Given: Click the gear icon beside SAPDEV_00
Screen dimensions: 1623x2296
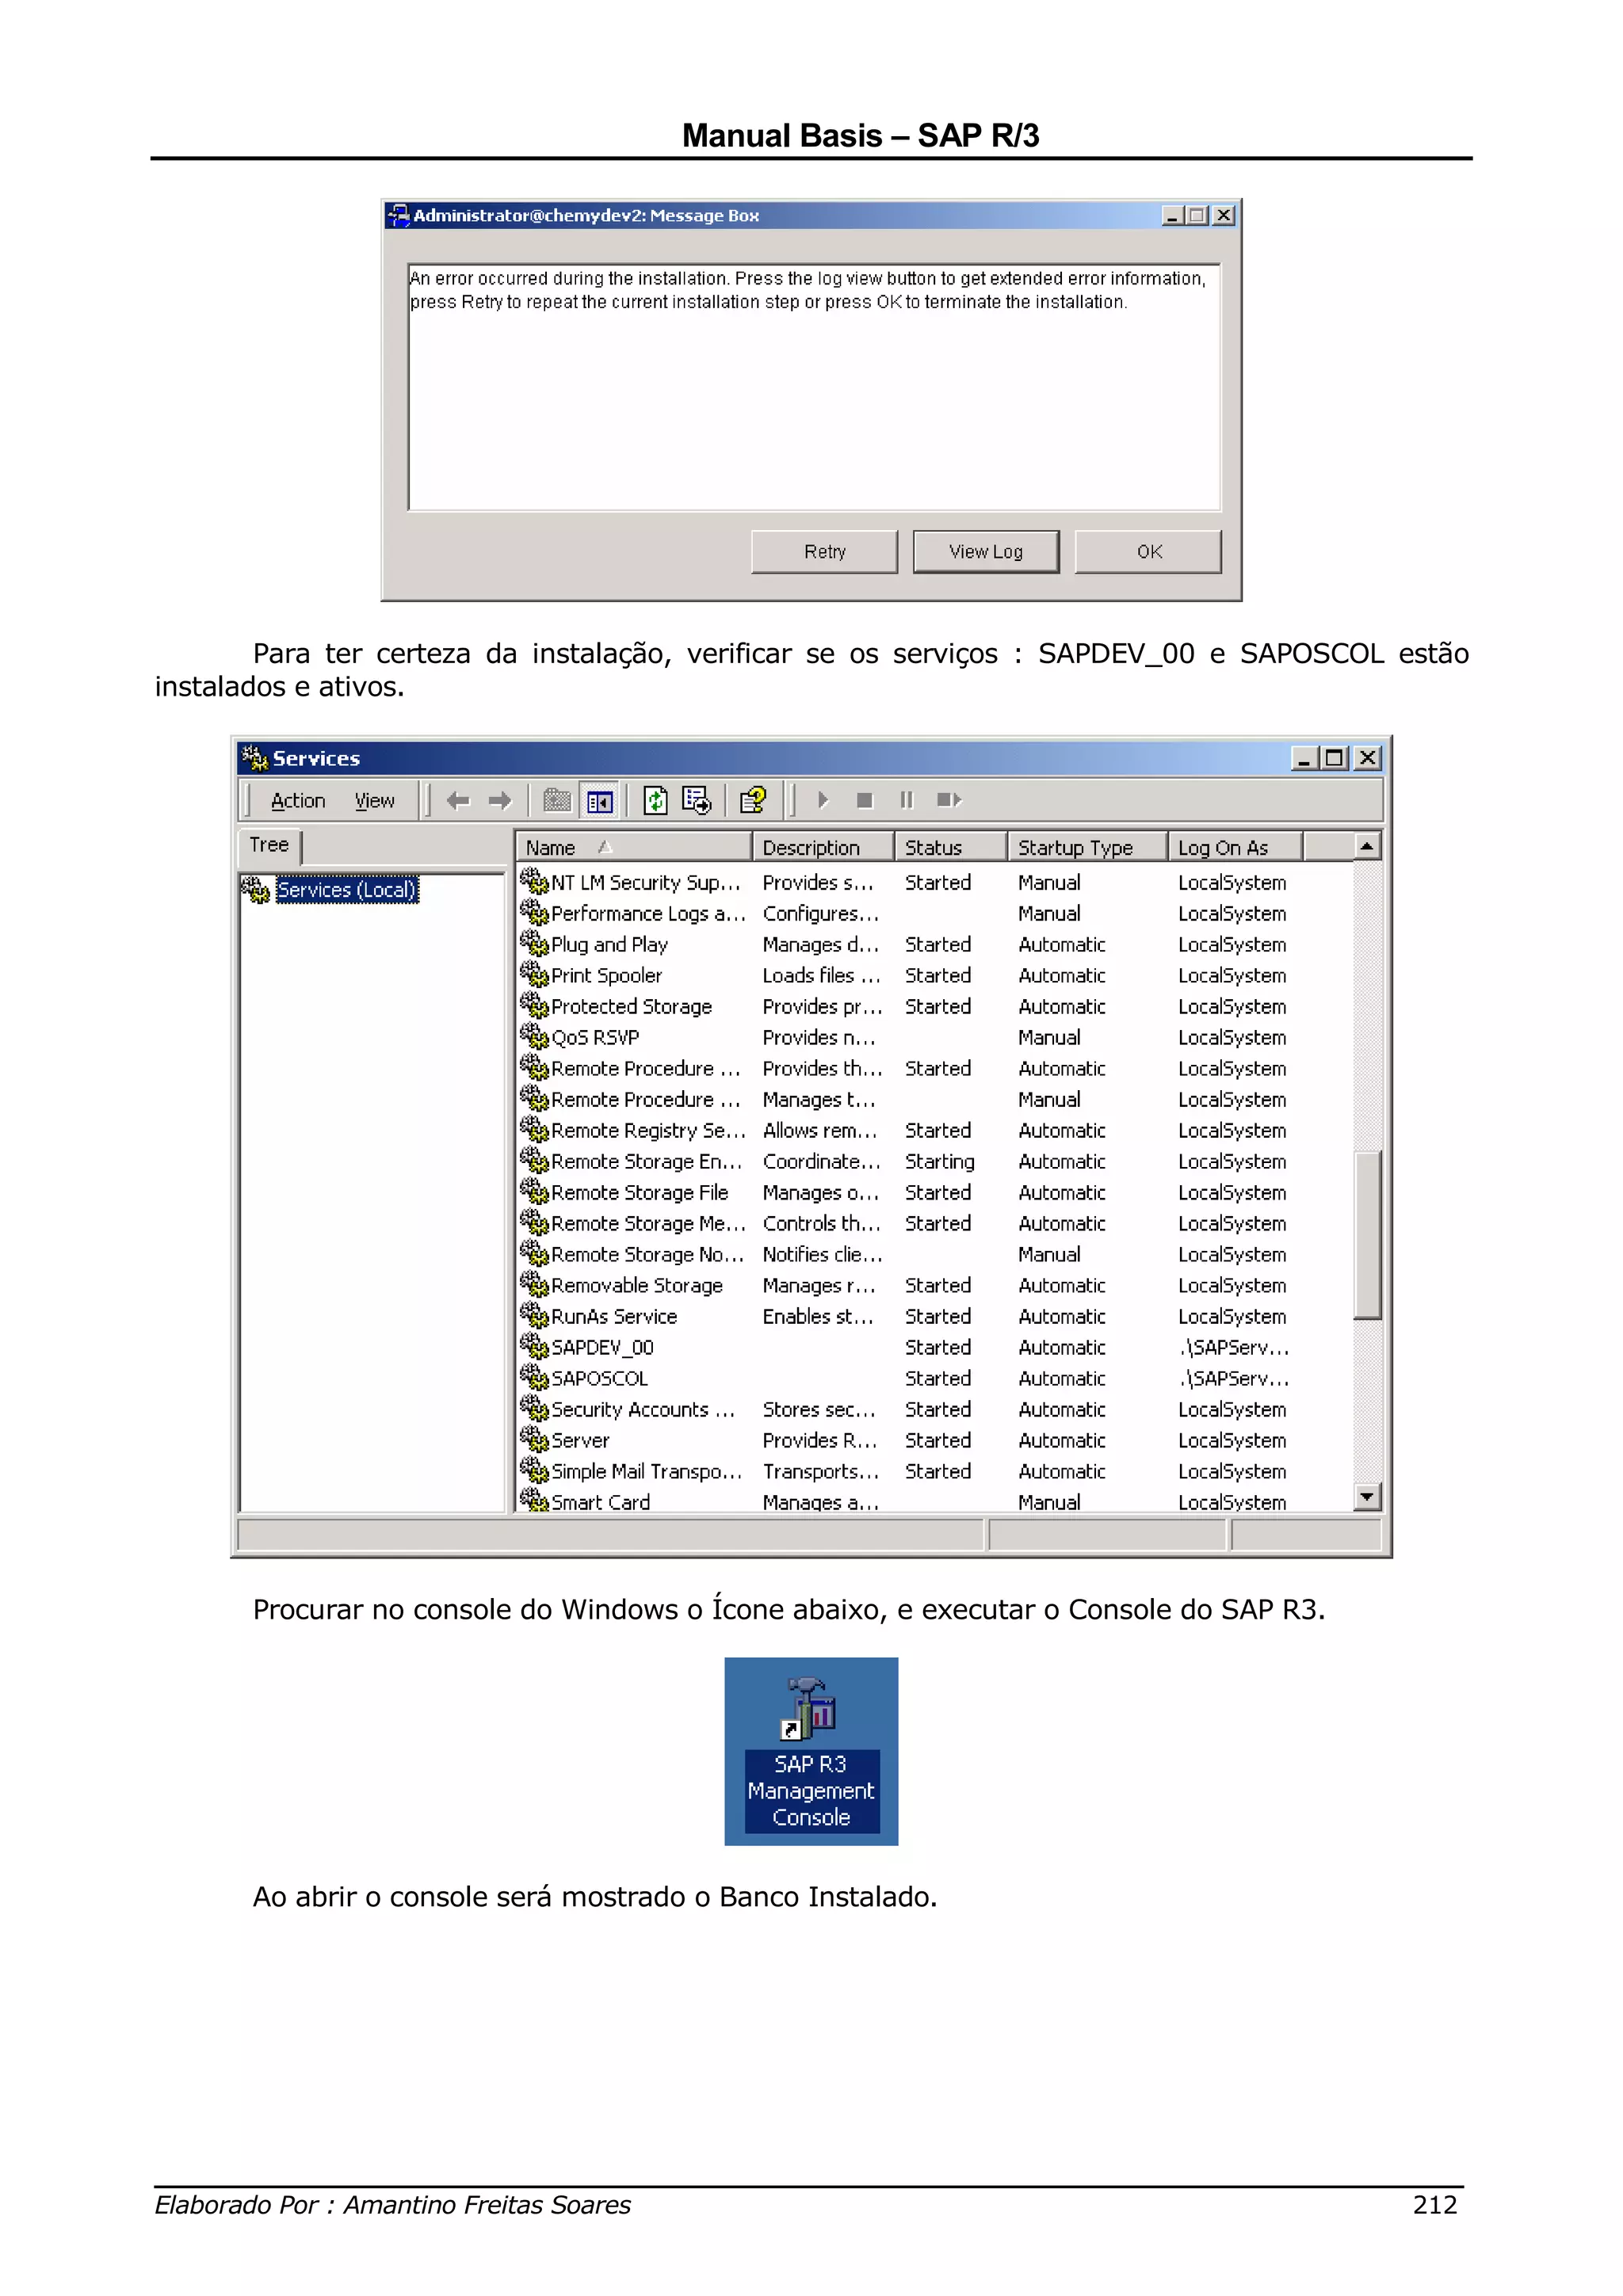Looking at the screenshot, I should click(x=535, y=1346).
